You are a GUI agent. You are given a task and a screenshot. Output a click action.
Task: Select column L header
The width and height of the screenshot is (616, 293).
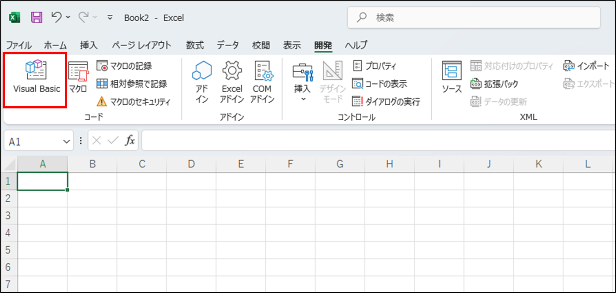[588, 164]
